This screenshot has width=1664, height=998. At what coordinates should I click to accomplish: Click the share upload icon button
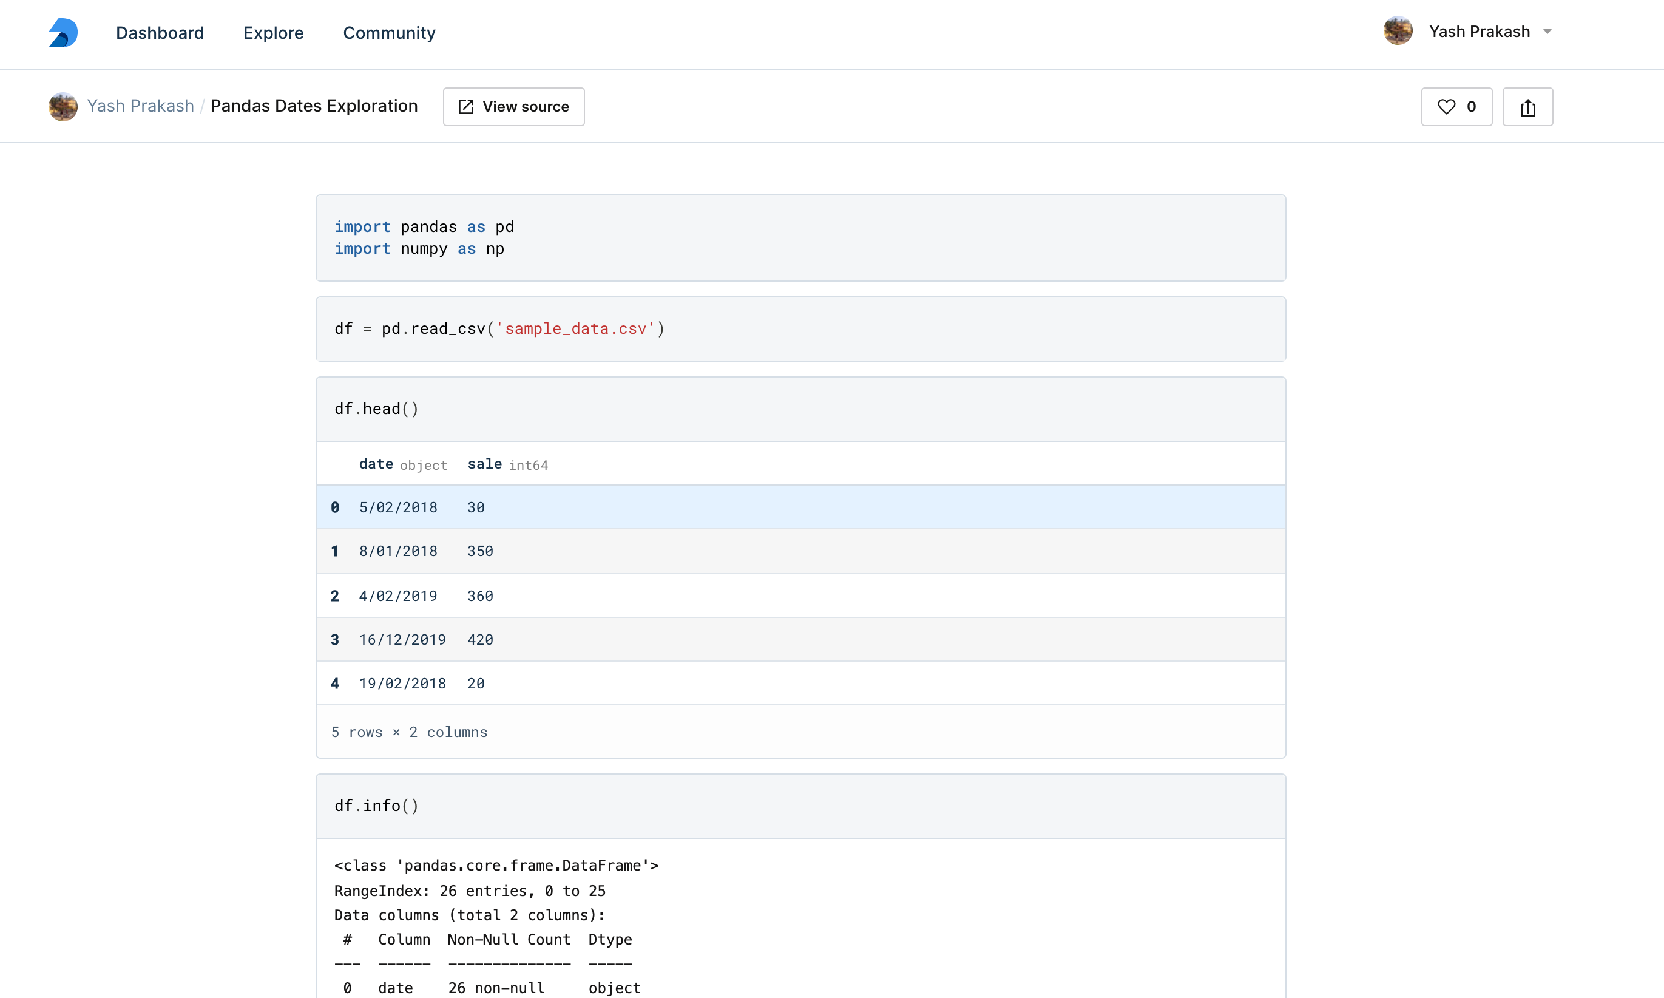[1527, 107]
